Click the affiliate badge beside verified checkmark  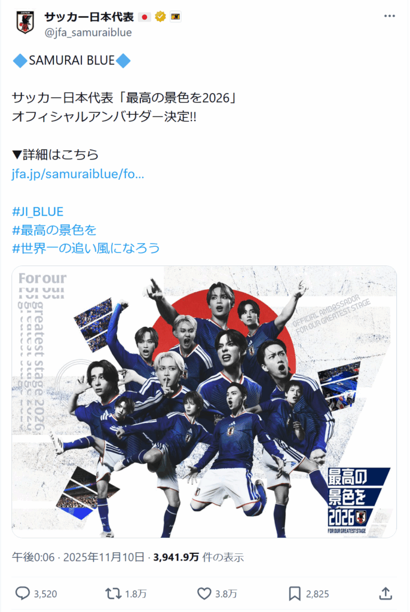click(x=175, y=17)
